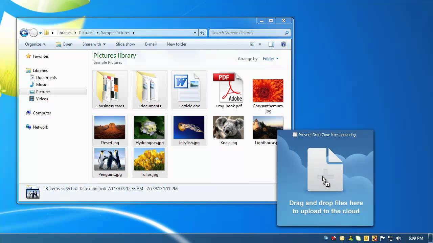Go to Pictures in the address bar

86,33
